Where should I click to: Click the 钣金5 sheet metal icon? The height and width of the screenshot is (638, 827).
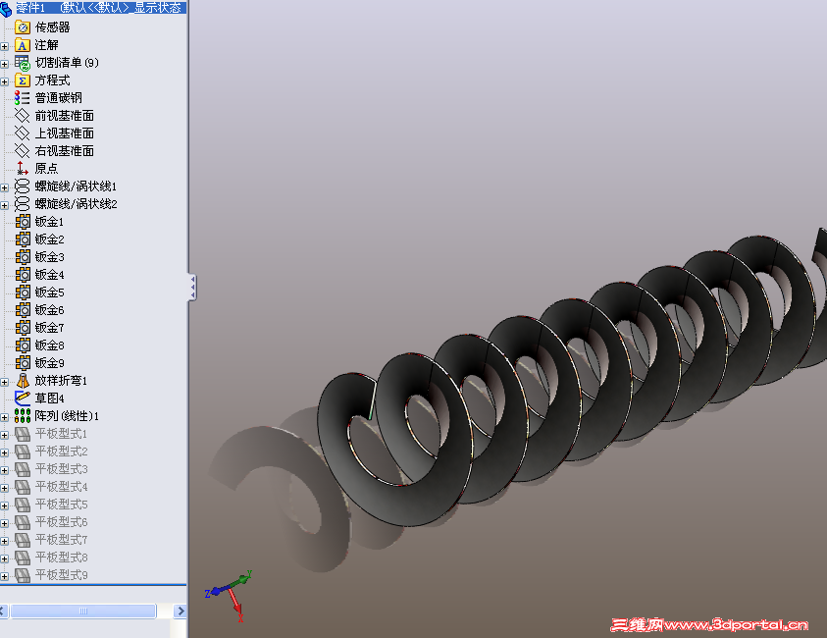23,292
